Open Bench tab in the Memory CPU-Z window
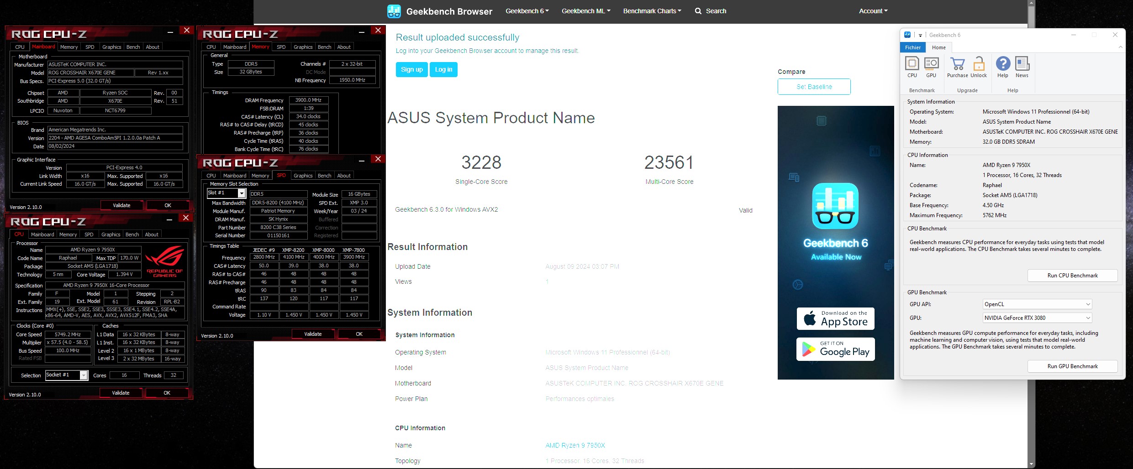Viewport: 1133px width, 469px height. (325, 47)
